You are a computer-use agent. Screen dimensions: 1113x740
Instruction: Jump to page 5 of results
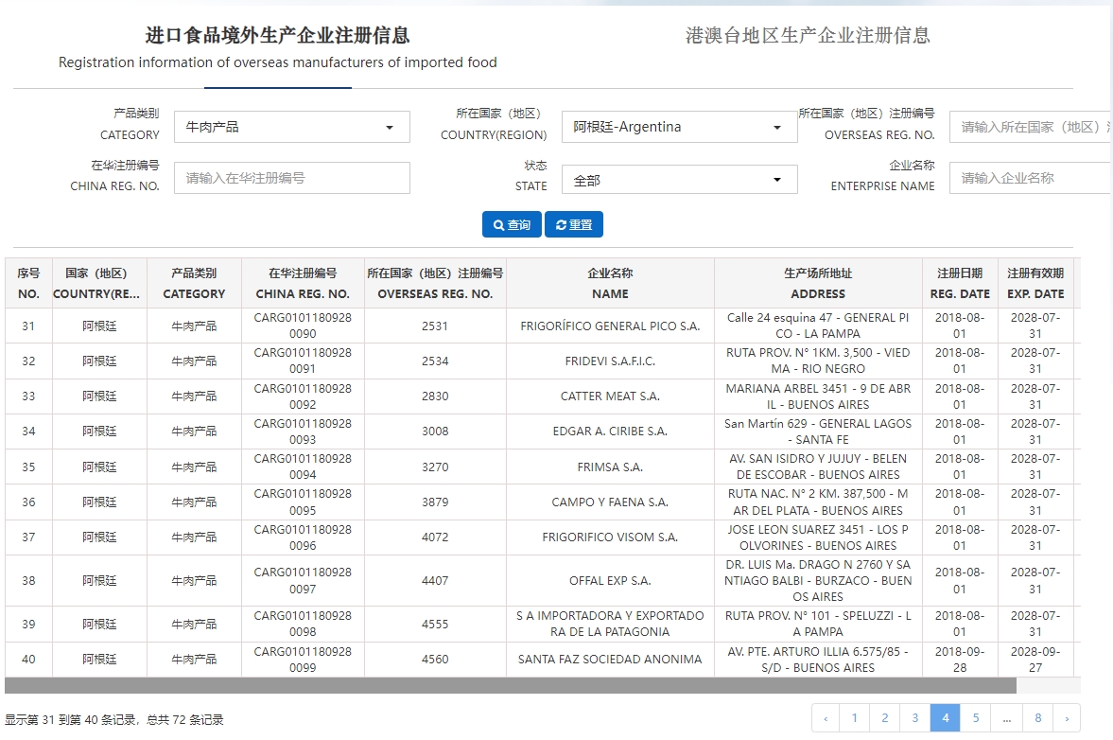(975, 718)
